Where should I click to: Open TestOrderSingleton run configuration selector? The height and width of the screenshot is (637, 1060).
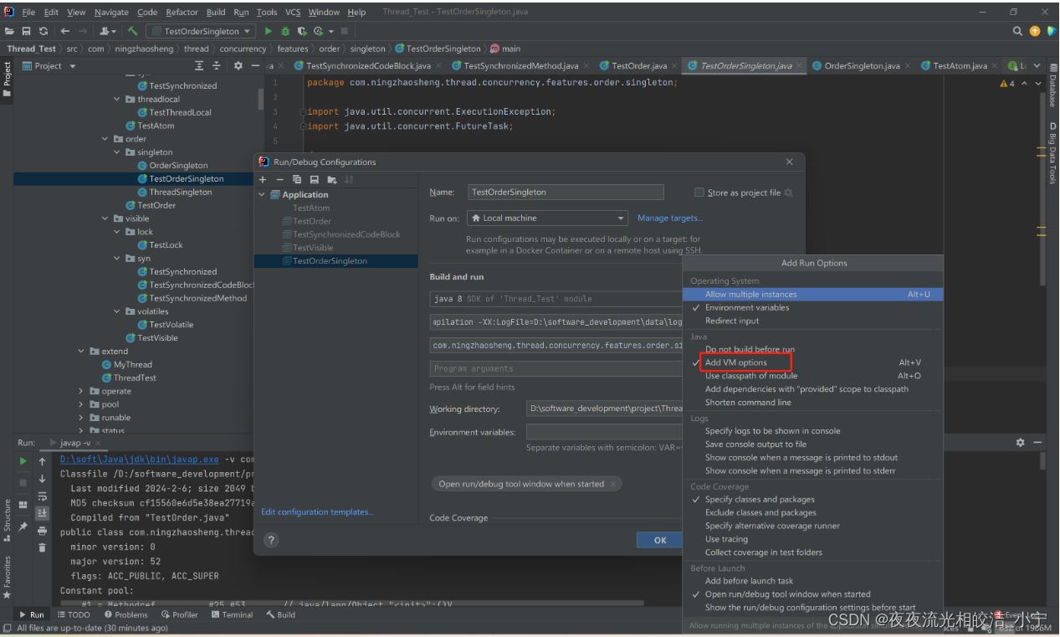[202, 31]
